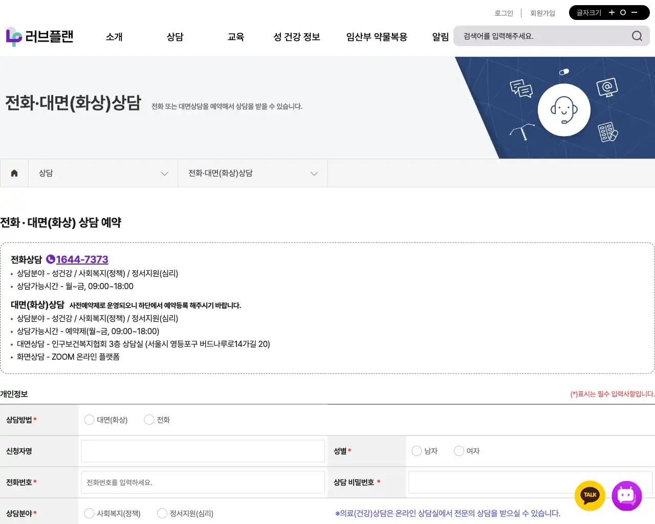This screenshot has height=524, width=655.
Task: Open the 성 건강 정보 menu
Action: click(x=296, y=37)
